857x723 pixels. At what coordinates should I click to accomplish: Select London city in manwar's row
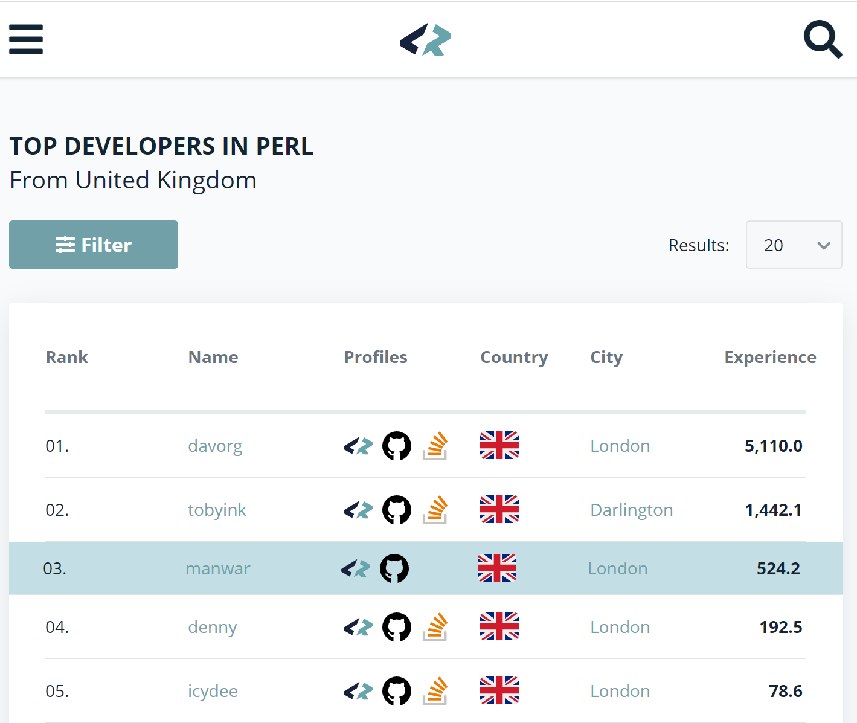click(618, 568)
